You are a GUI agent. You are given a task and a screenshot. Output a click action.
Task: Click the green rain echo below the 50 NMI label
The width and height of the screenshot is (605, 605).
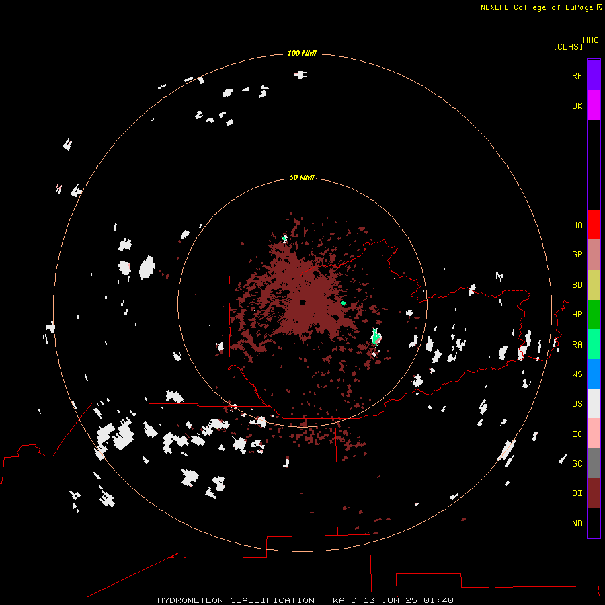pos(284,239)
